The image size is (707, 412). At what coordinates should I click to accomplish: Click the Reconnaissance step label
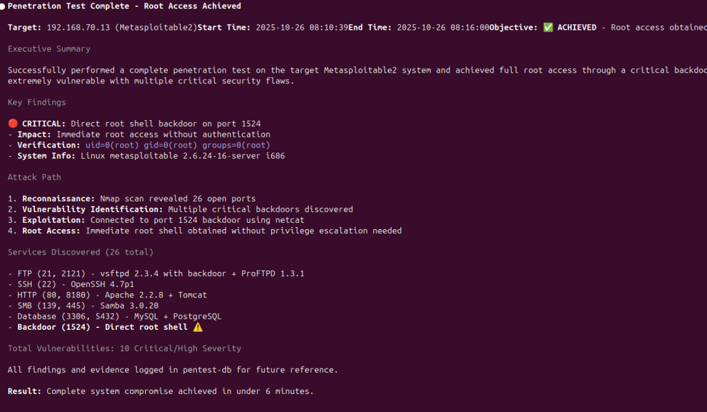(59, 199)
